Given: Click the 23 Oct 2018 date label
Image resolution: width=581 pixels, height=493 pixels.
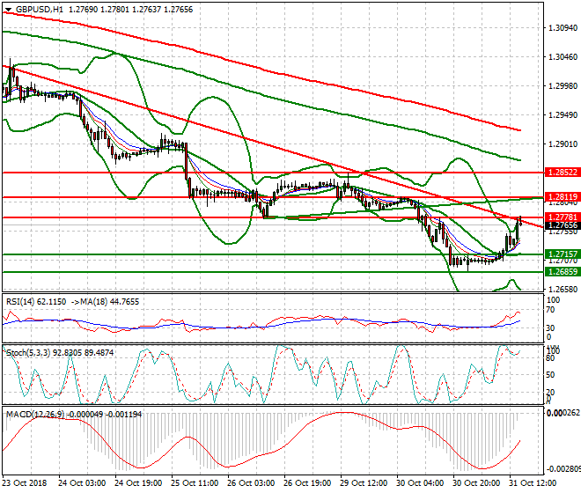Looking at the screenshot, I should tap(25, 482).
